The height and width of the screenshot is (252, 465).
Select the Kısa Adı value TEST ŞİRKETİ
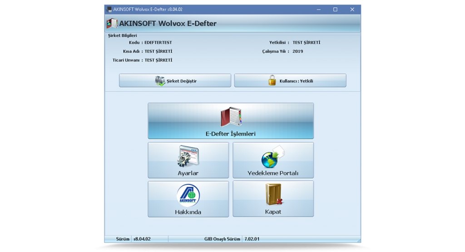tap(158, 52)
